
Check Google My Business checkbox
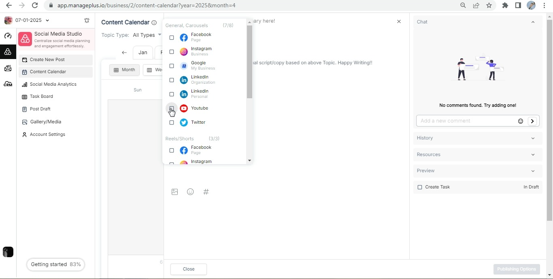click(x=172, y=66)
